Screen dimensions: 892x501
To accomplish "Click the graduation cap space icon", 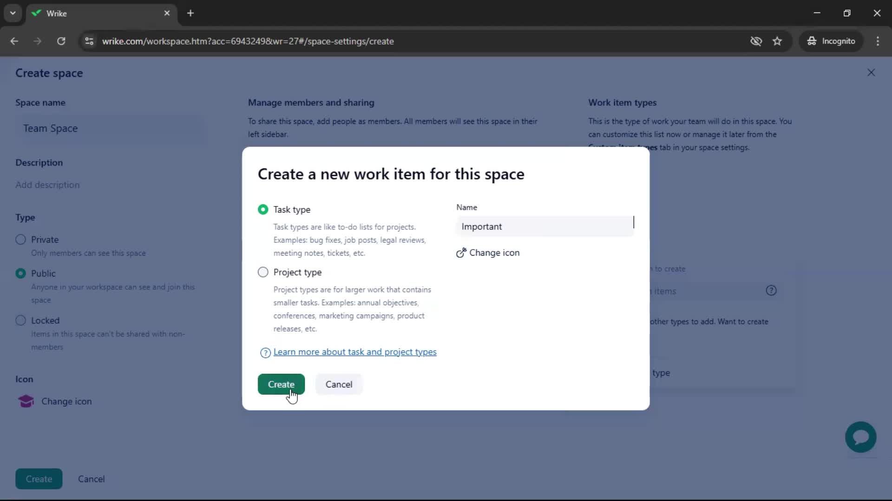I will [x=26, y=401].
